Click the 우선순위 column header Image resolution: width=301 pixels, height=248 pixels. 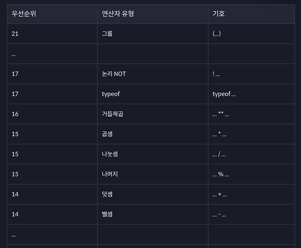pyautogui.click(x=52, y=14)
